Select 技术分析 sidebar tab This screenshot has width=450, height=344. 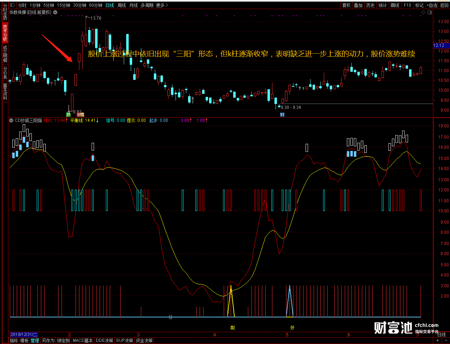[x=5, y=33]
